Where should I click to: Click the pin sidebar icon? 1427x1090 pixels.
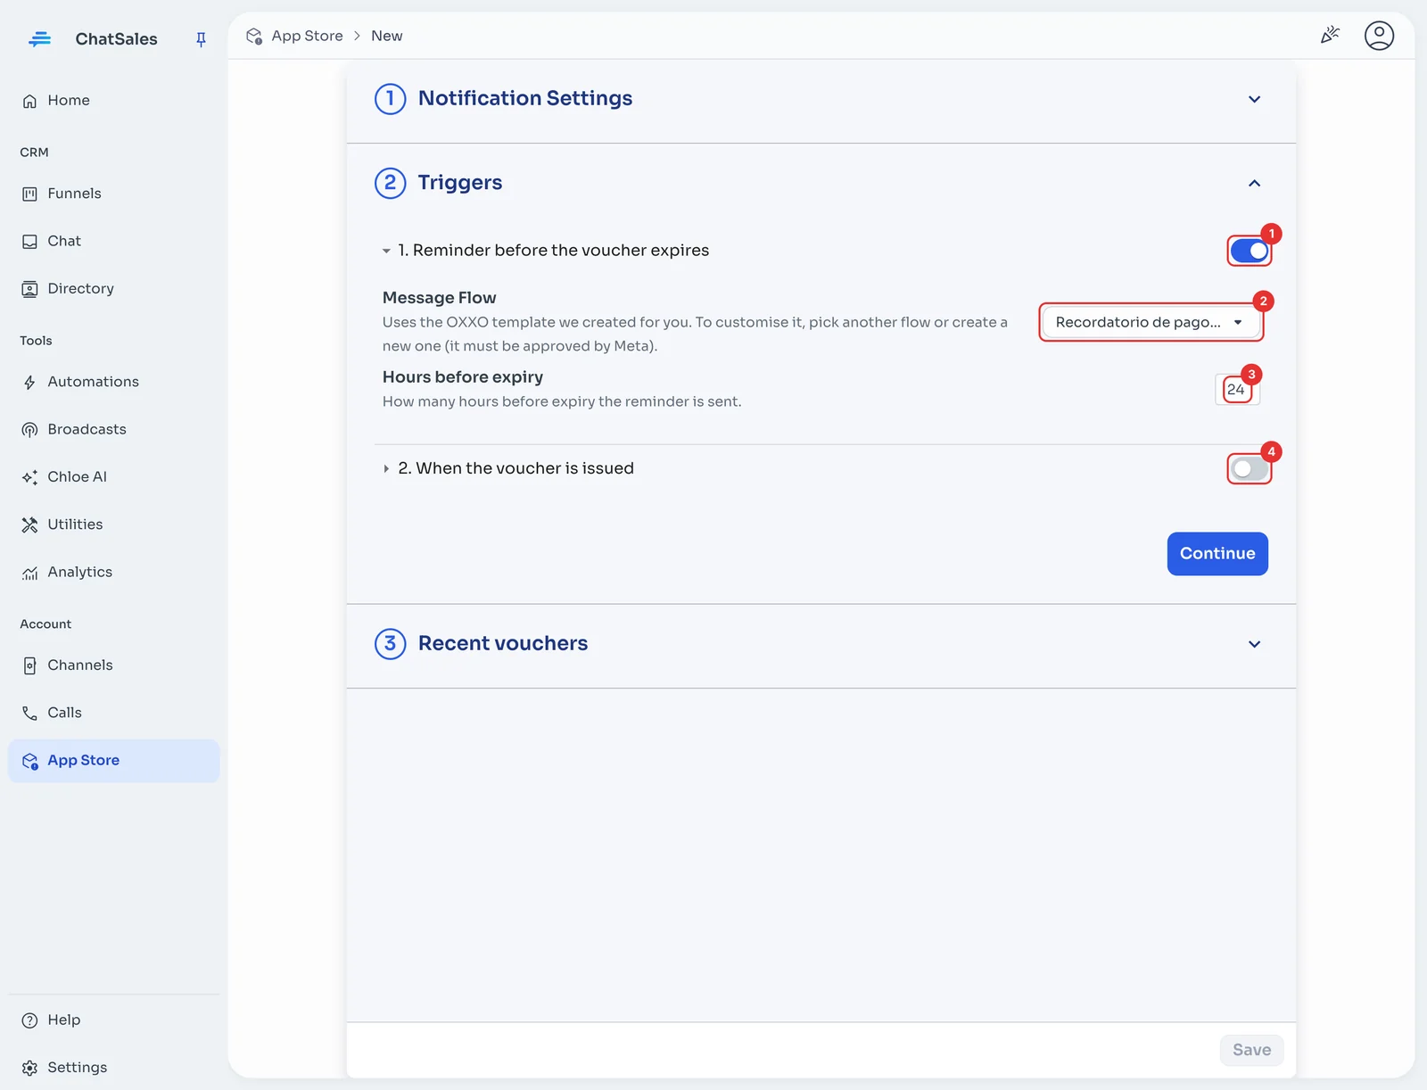[x=201, y=39]
